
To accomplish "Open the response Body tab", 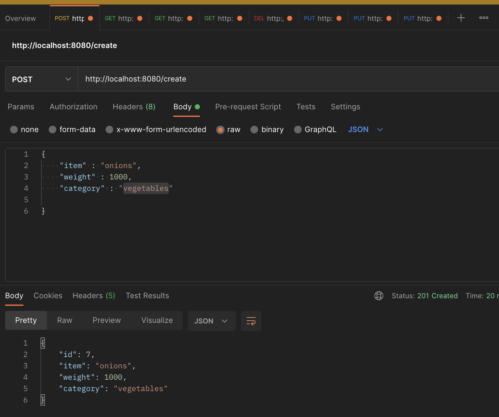I will [14, 296].
